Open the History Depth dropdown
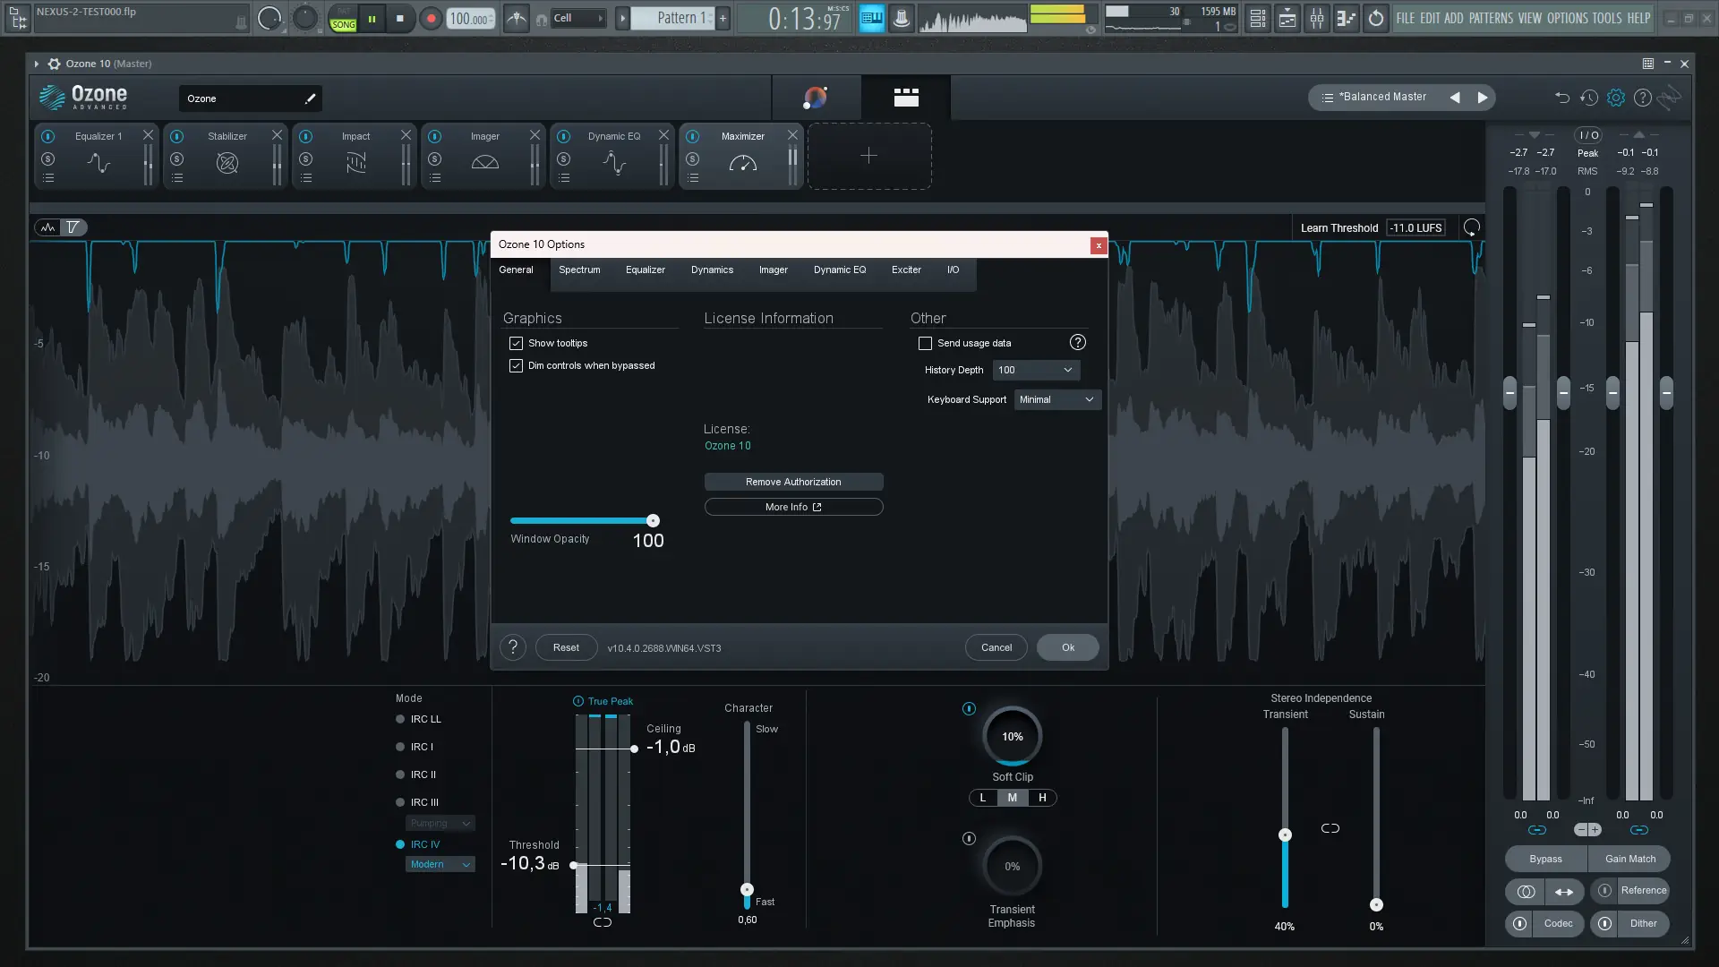The width and height of the screenshot is (1719, 967). tap(1035, 370)
